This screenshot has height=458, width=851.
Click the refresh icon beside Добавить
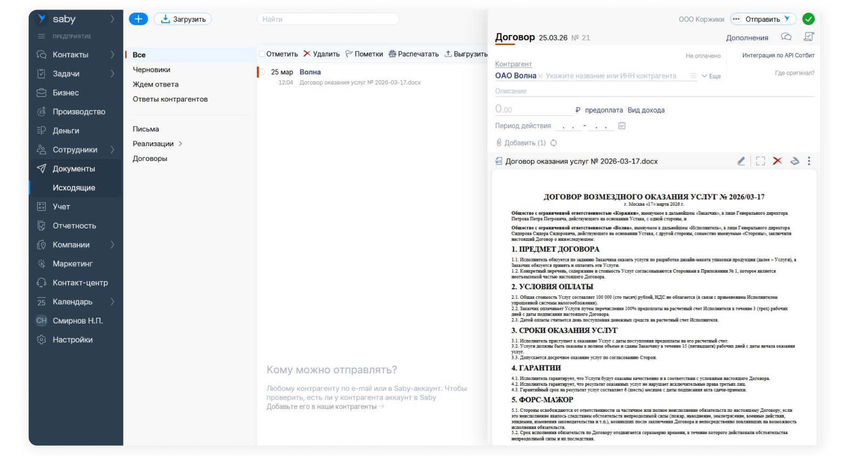click(554, 143)
